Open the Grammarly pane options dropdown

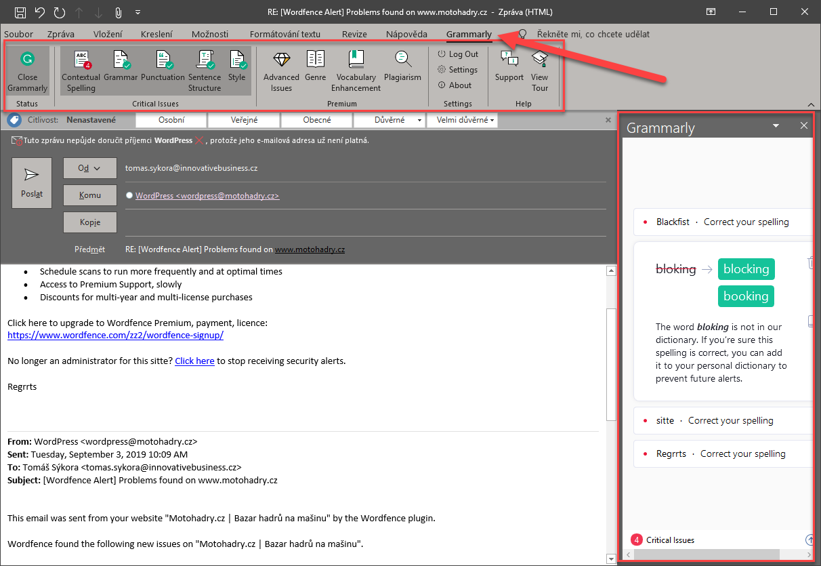[776, 126]
